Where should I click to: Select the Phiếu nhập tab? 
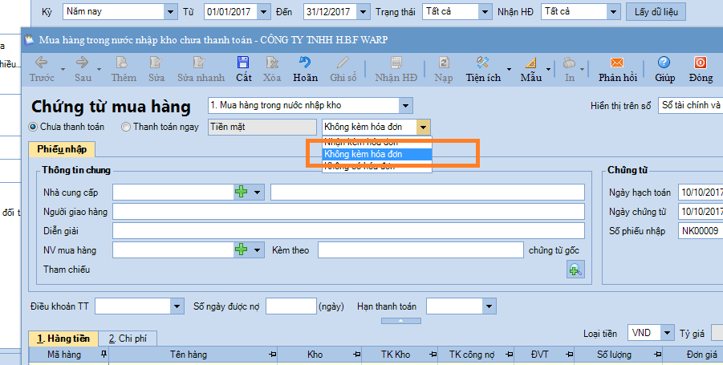(61, 149)
